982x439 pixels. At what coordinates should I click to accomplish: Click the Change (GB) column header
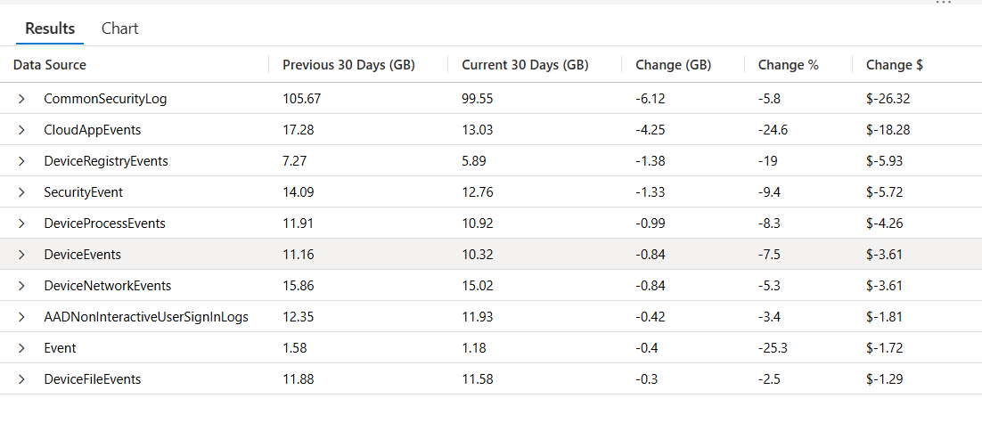point(673,65)
